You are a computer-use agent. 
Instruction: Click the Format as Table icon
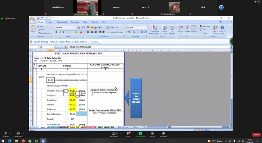pos(164,29)
